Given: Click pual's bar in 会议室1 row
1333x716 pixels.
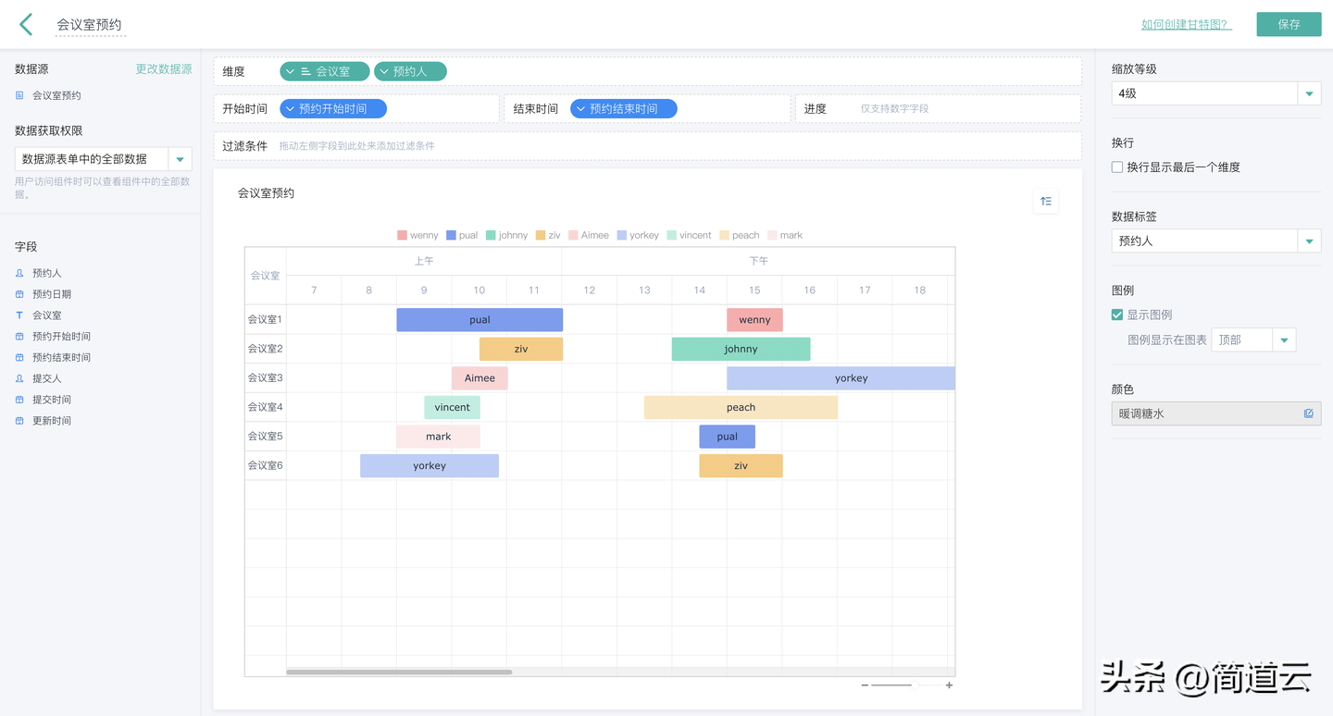Looking at the screenshot, I should pos(480,320).
